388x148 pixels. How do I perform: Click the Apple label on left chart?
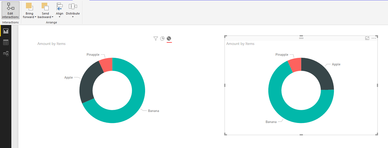[x=69, y=77]
